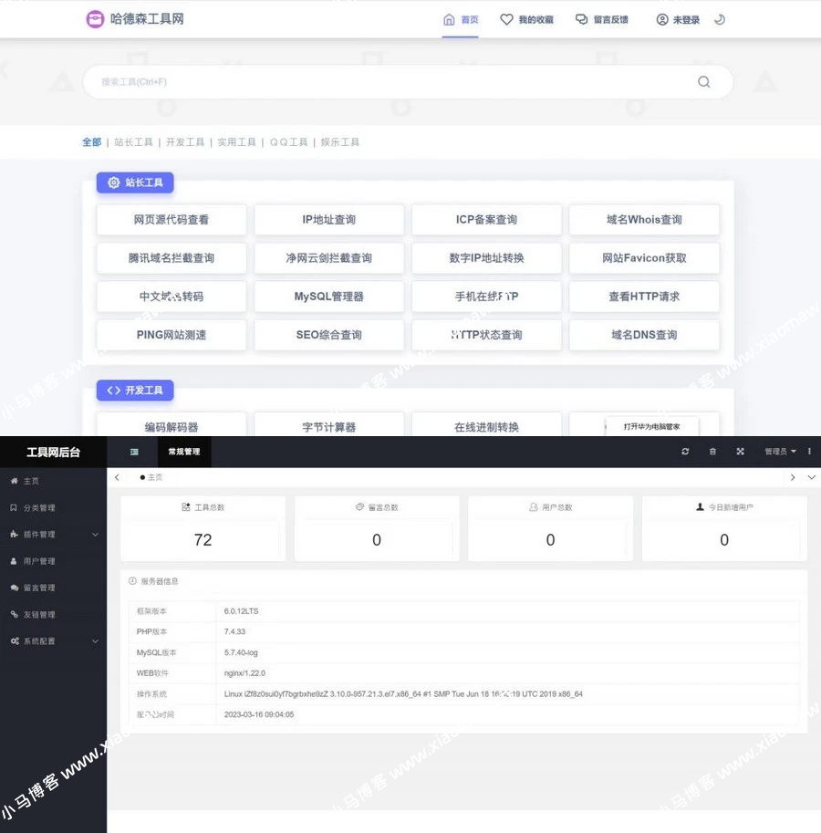Open the vertical more-options icon
The height and width of the screenshot is (833, 821).
809,452
